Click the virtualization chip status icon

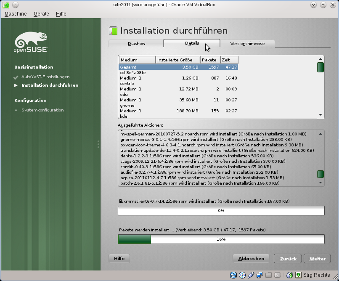click(x=277, y=275)
